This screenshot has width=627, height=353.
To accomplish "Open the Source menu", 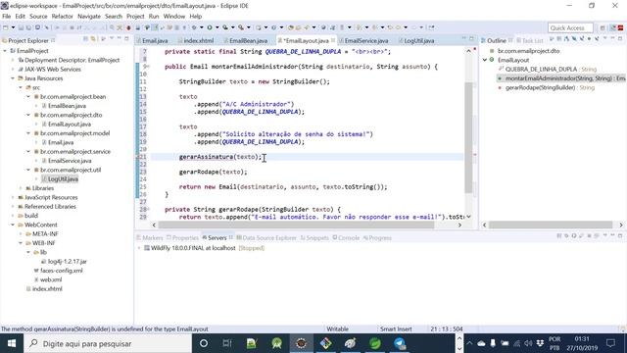I will 38,17.
